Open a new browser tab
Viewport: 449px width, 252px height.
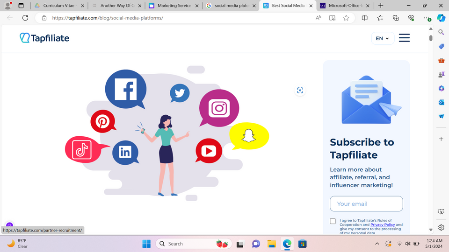381,6
